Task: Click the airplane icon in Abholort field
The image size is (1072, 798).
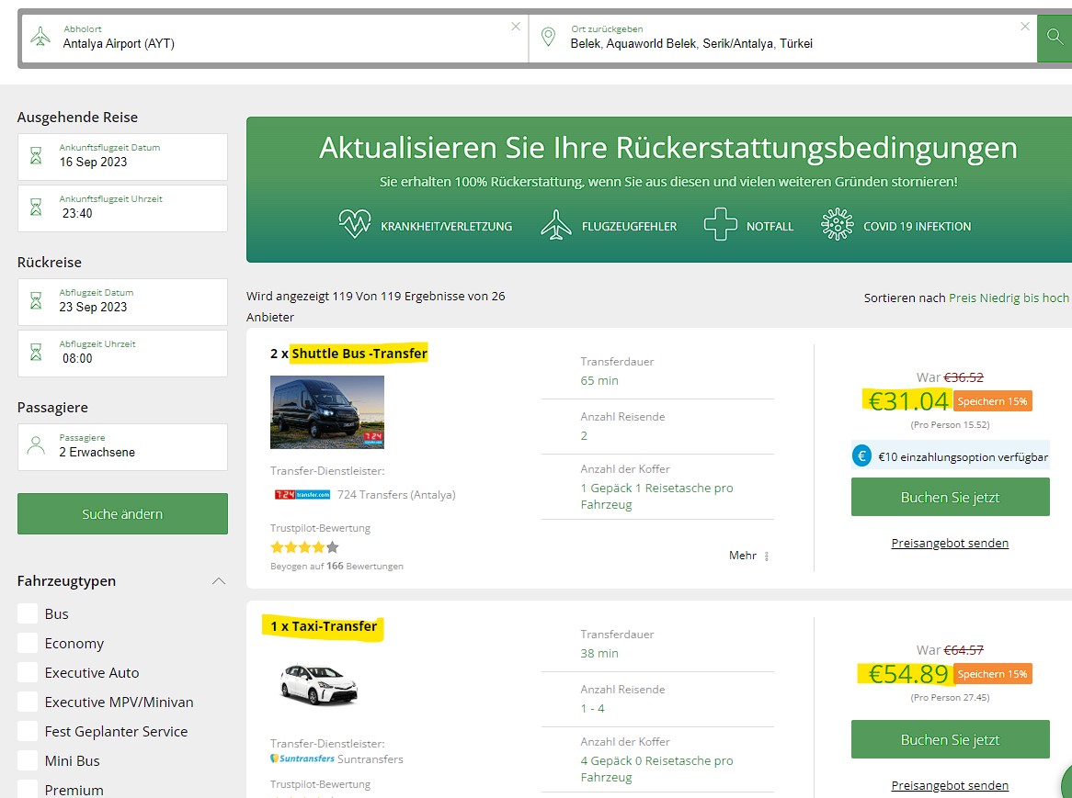Action: (40, 37)
